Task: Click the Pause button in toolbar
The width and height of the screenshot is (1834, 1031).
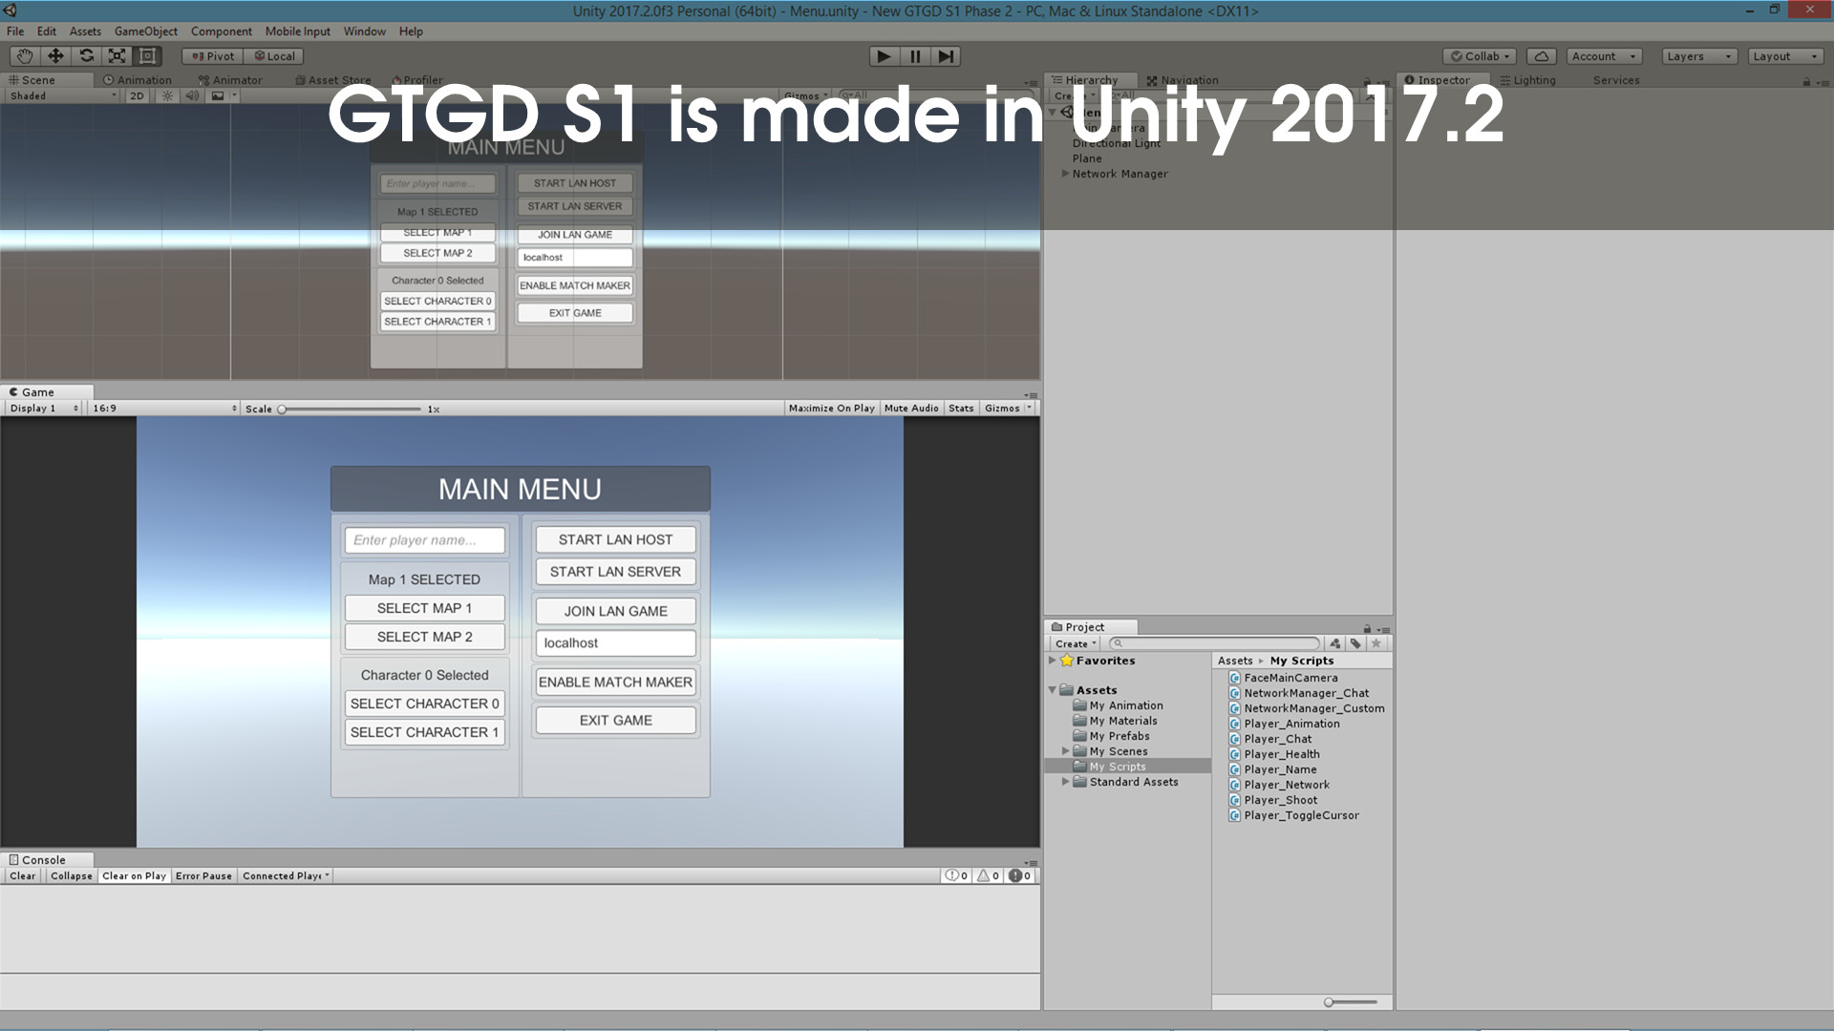Action: coord(914,55)
